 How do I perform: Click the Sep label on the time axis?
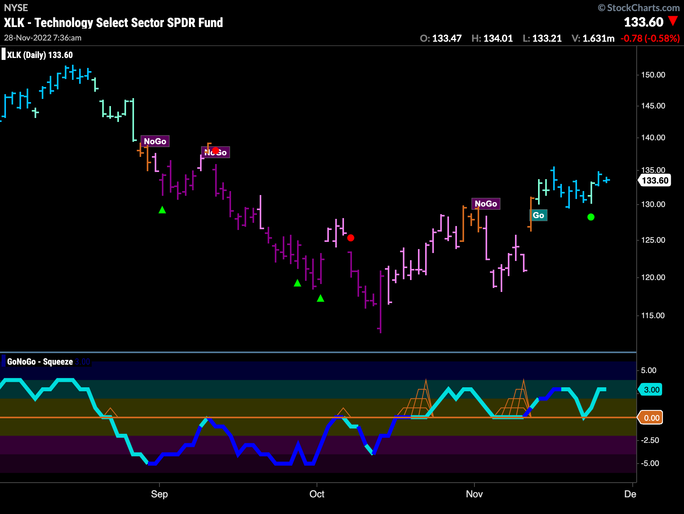159,494
